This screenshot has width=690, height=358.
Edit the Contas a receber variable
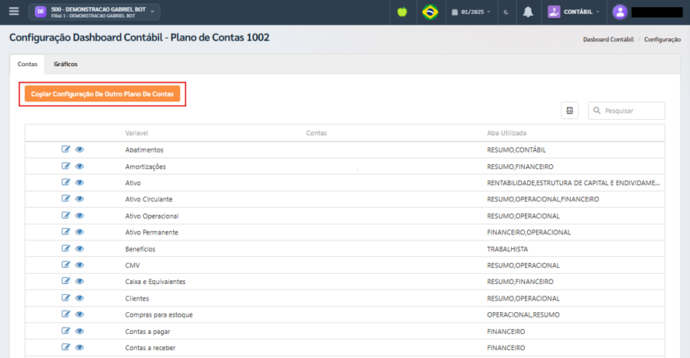(65, 347)
